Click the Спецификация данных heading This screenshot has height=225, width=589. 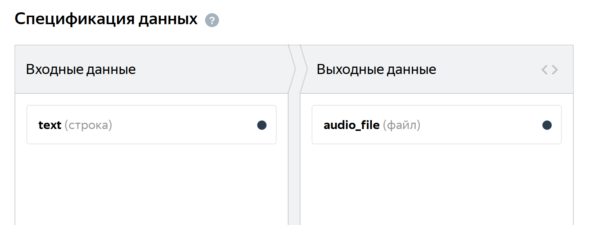point(106,19)
